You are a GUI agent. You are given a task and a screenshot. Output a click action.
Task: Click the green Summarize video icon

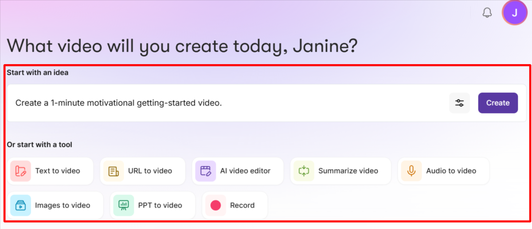pos(303,171)
